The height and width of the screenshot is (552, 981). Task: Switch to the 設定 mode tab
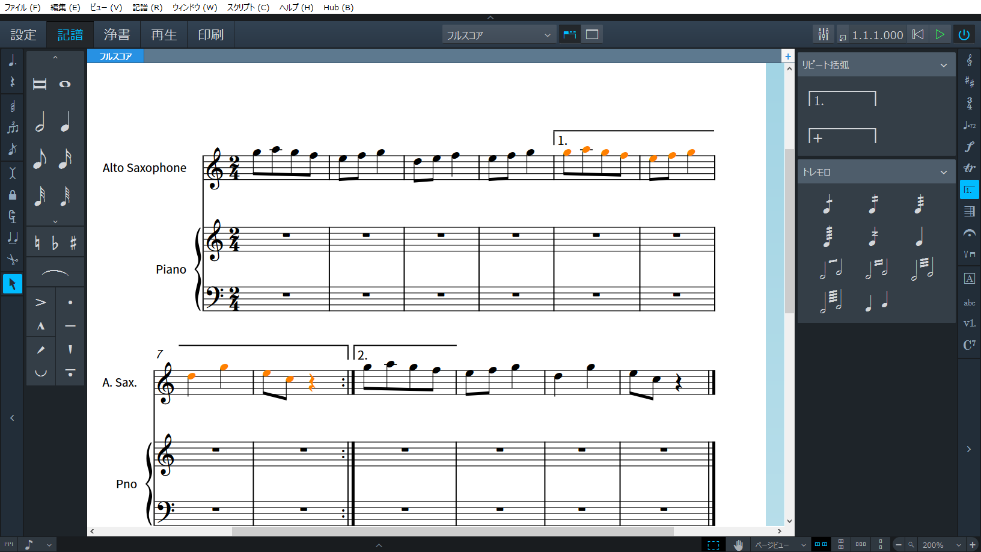click(23, 35)
